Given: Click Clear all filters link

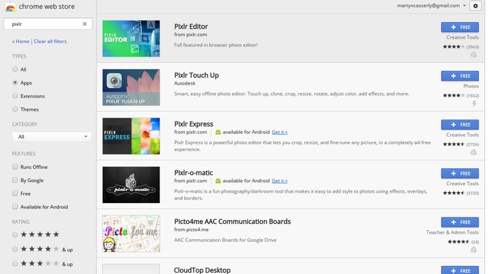Looking at the screenshot, I should point(50,42).
